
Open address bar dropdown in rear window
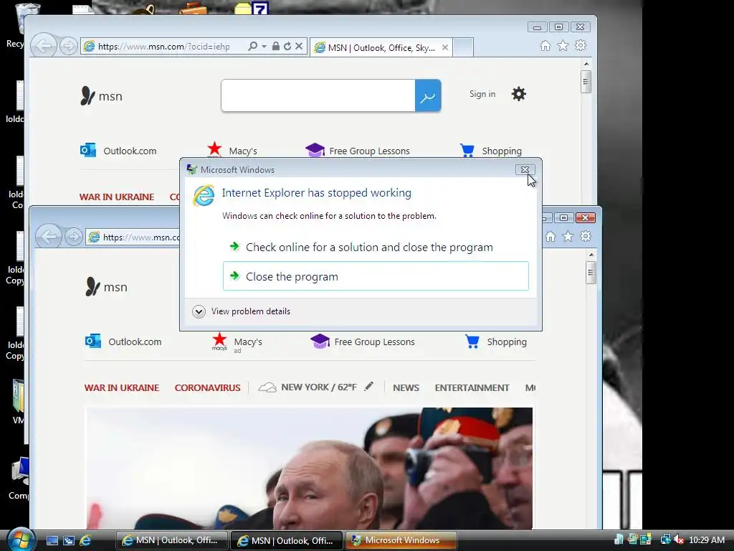tap(264, 46)
